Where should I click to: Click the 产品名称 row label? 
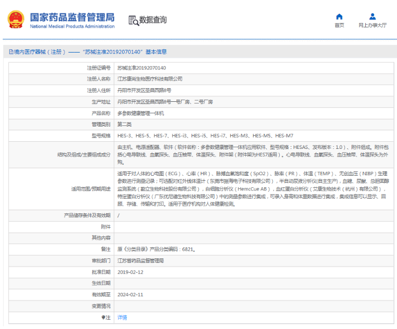click(x=101, y=113)
